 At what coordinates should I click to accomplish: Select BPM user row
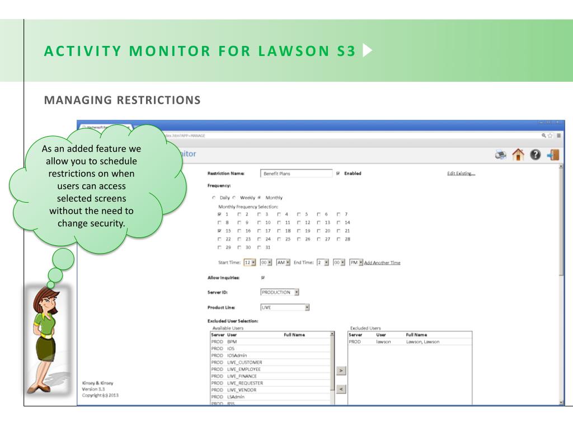[x=270, y=342]
